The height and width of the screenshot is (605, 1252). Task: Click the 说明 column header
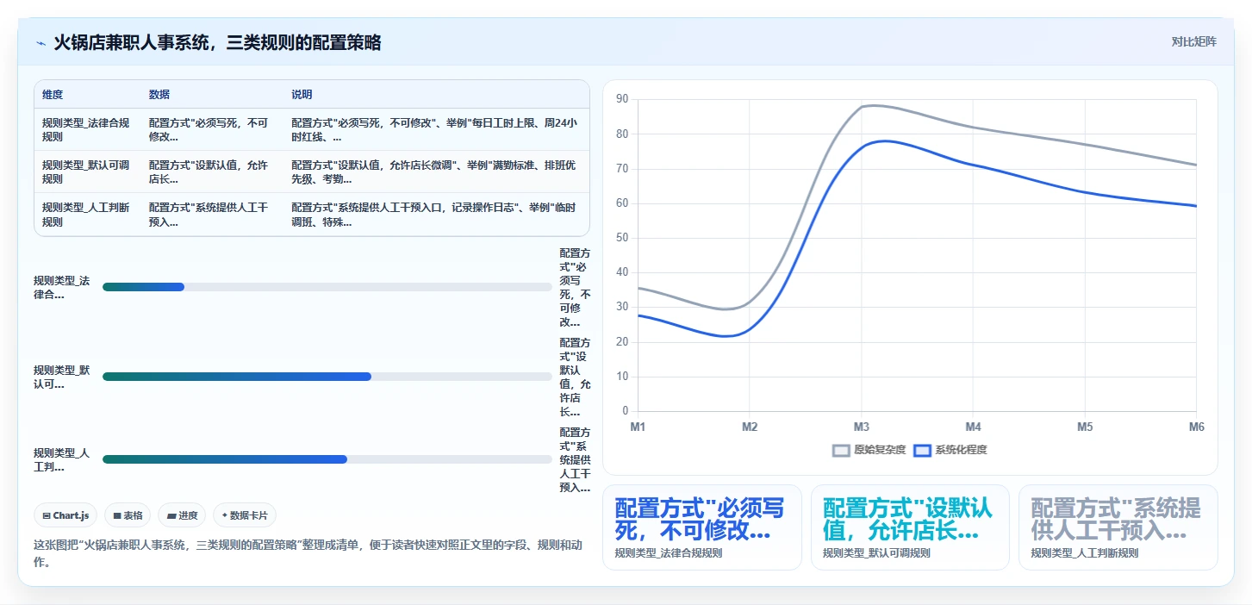[302, 94]
